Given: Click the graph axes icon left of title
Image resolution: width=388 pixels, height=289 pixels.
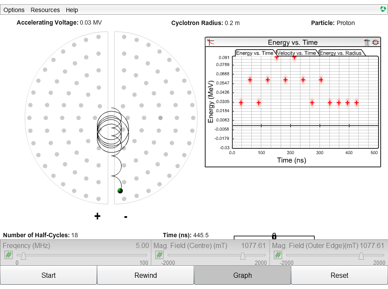Looking at the screenshot, I should (210, 42).
